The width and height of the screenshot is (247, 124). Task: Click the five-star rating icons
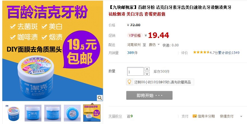pos(201,52)
